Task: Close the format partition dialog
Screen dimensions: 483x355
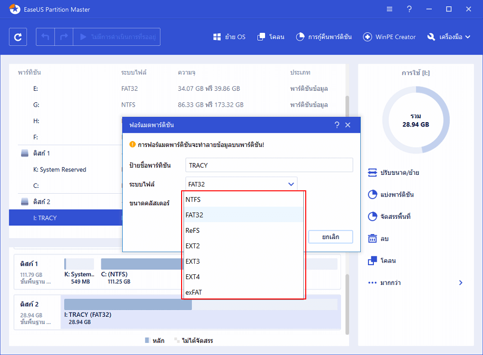Action: coord(348,125)
